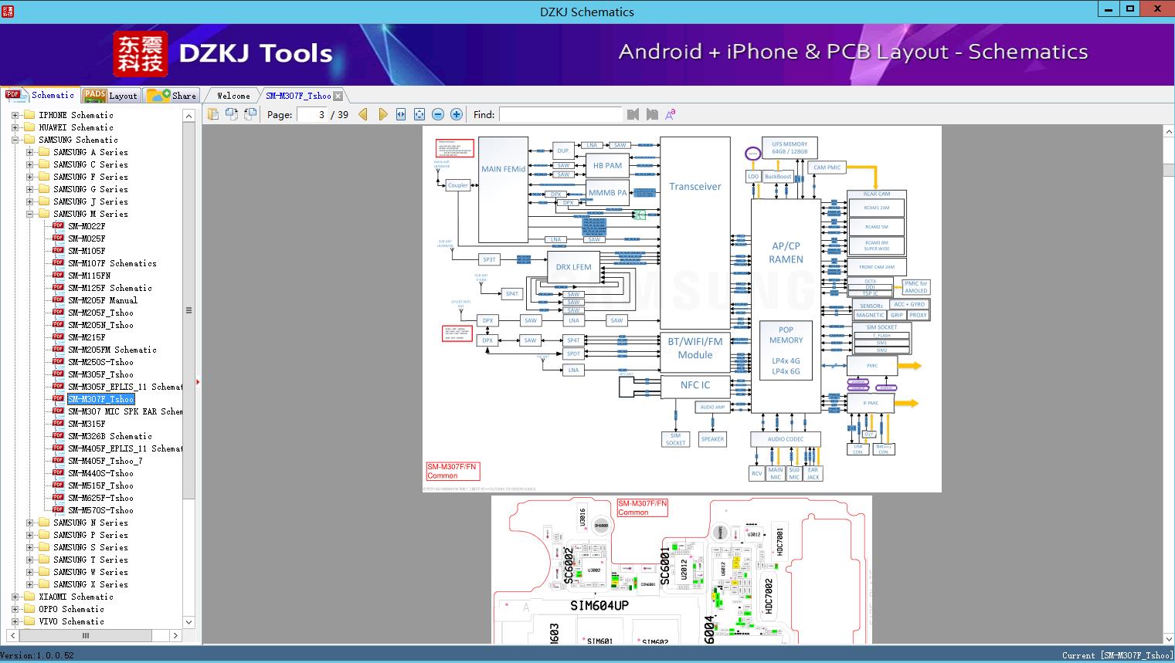Viewport: 1175px width, 663px height.
Task: Expand the VIVO Schematic node
Action: coord(15,621)
